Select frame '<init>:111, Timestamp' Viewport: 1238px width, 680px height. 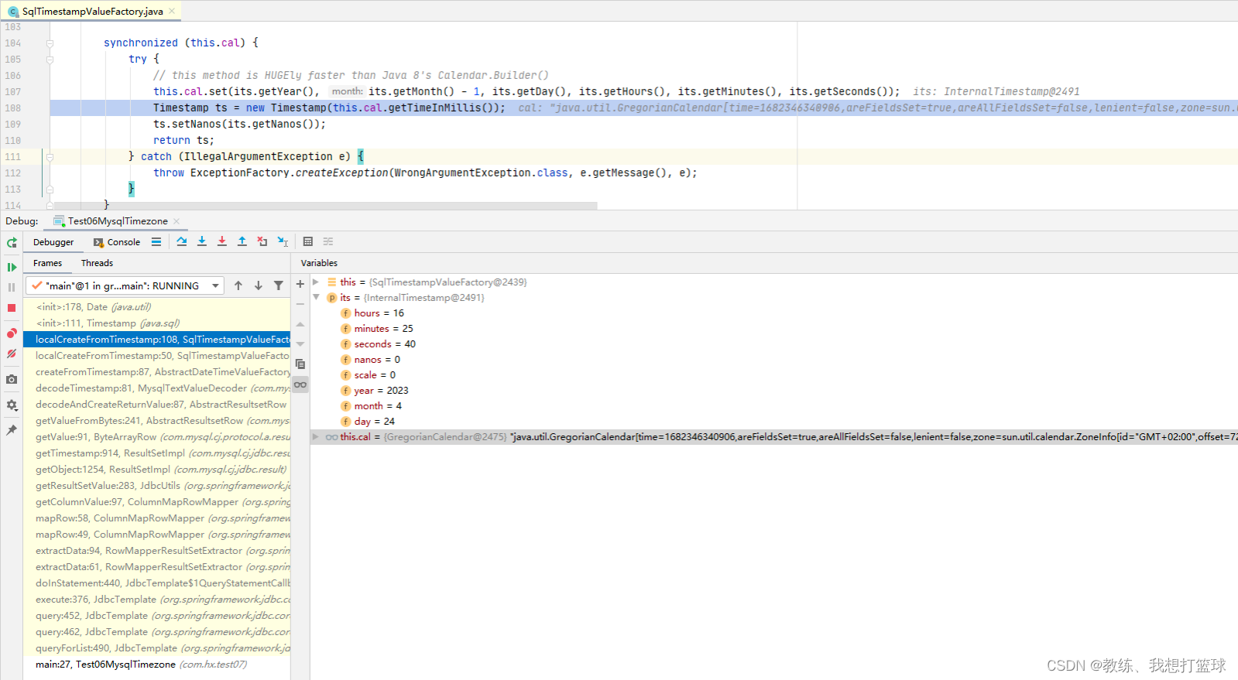(157, 323)
